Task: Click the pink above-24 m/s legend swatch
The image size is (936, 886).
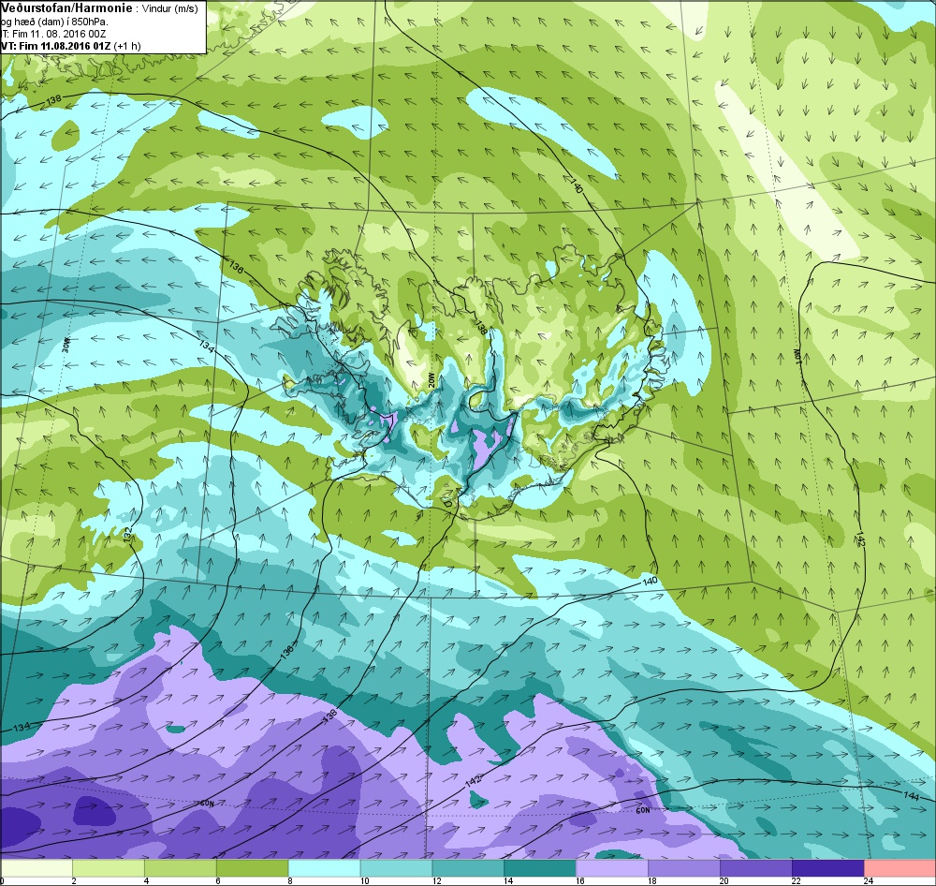Action: (900, 867)
